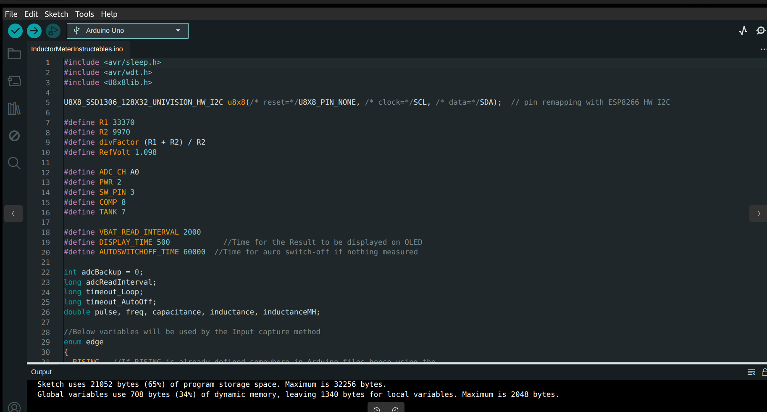Image resolution: width=767 pixels, height=412 pixels.
Task: Click the Upload arrow button
Action: [34, 31]
